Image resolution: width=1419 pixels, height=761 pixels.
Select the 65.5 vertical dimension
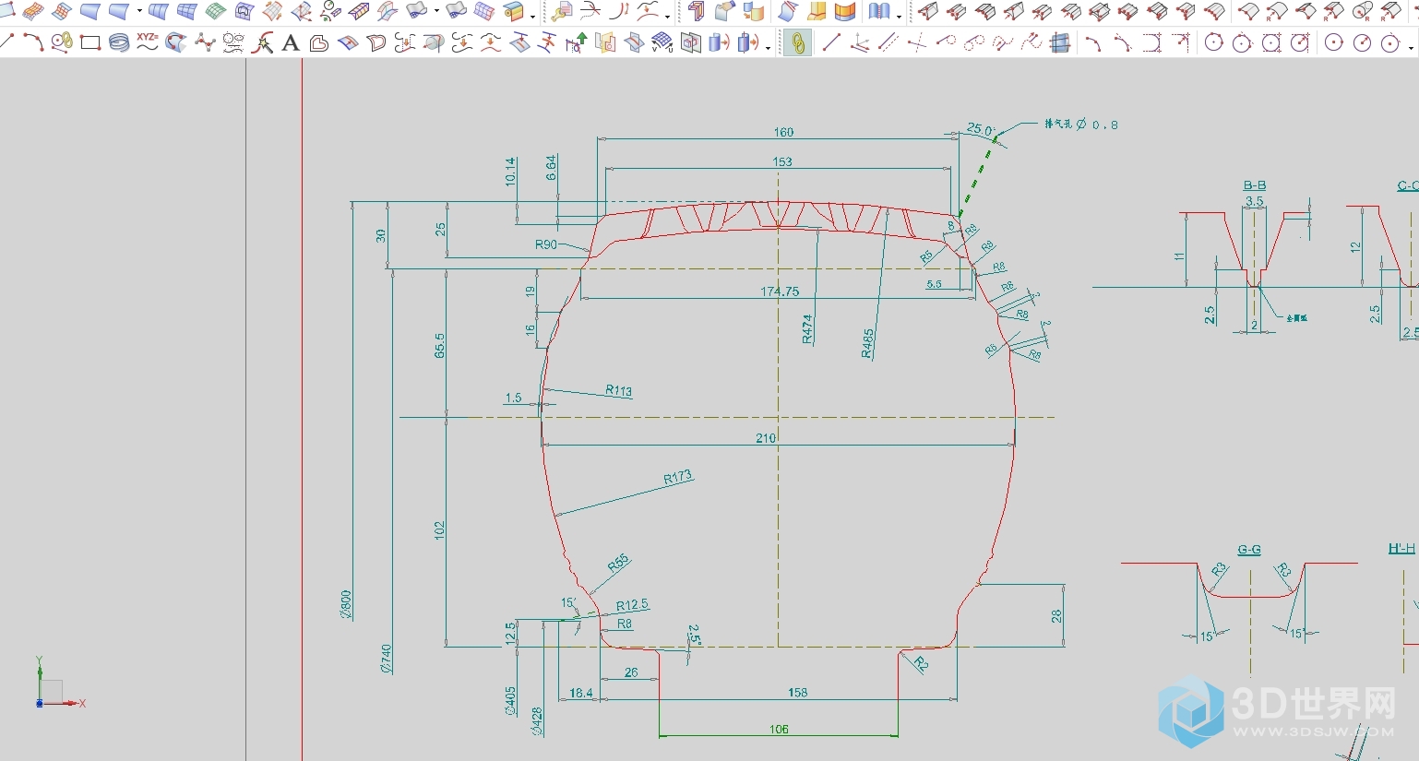(439, 346)
